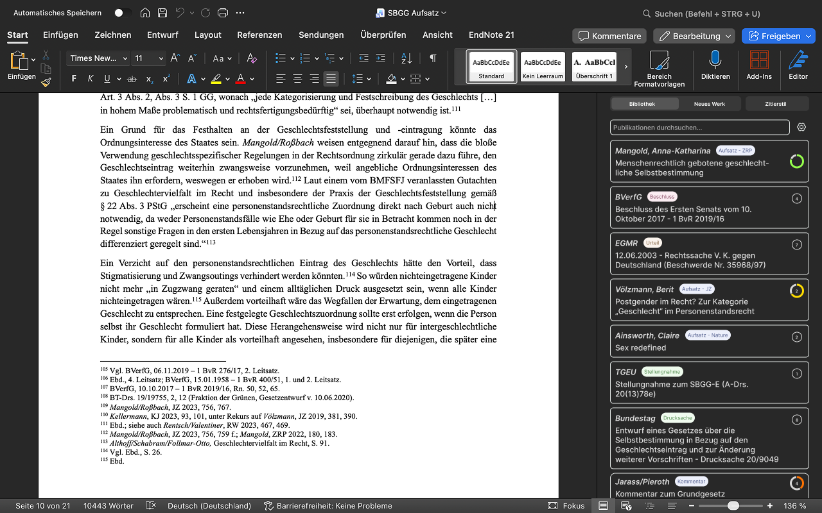Screen dimensions: 822x513
Task: Click the print icon in title bar
Action: 223,13
